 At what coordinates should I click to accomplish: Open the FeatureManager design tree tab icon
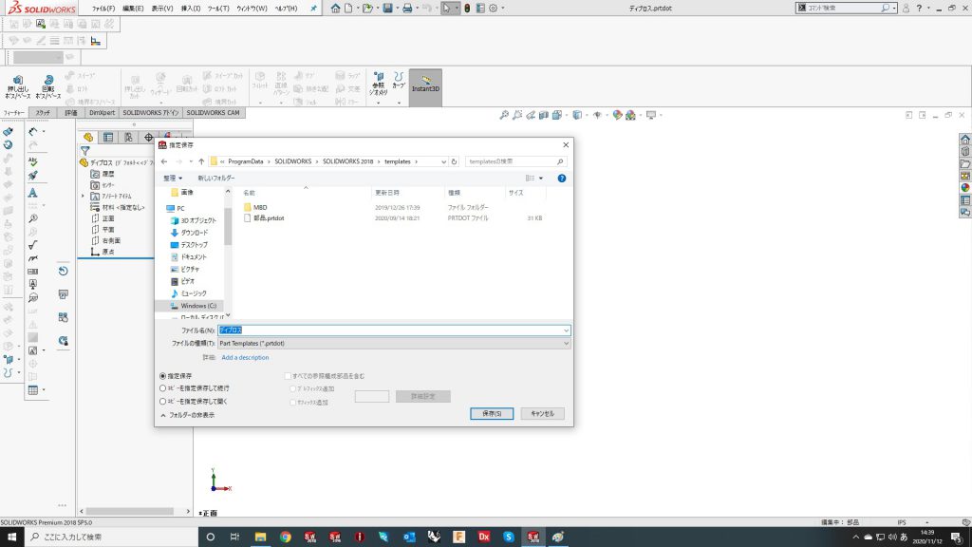(88, 137)
